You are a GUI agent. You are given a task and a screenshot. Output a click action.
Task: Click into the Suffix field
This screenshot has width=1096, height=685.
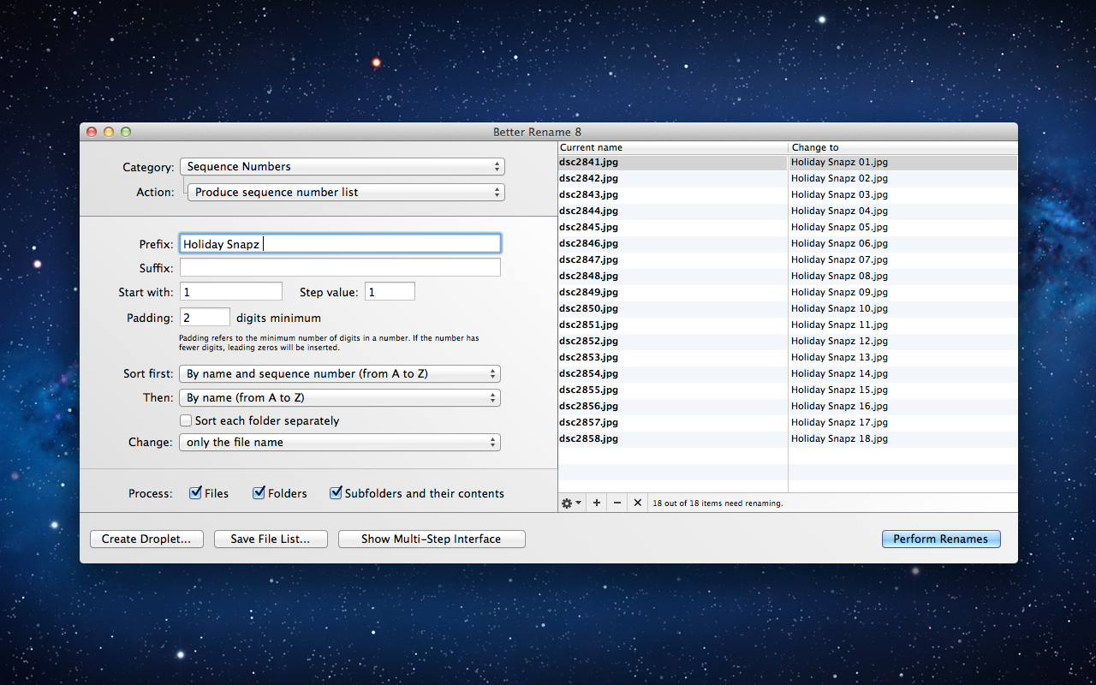click(x=340, y=268)
